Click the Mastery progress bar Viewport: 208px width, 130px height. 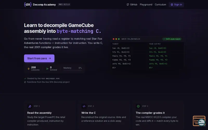pos(73,70)
